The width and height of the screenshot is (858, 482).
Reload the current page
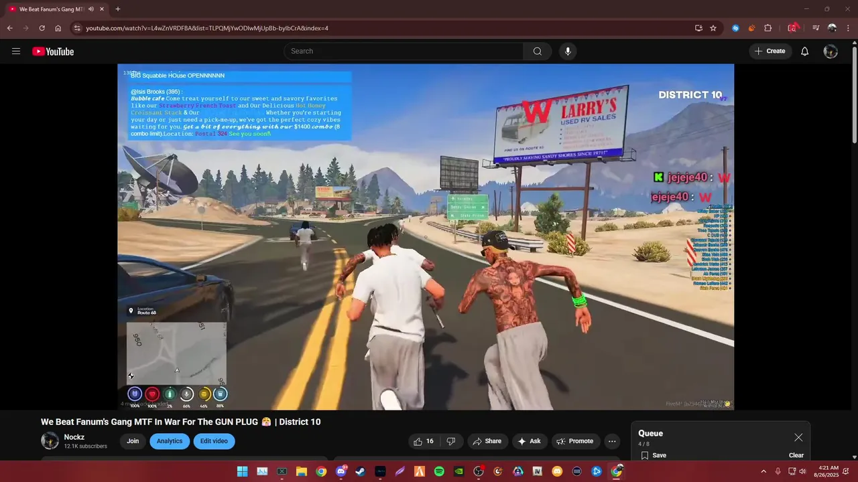tap(42, 28)
